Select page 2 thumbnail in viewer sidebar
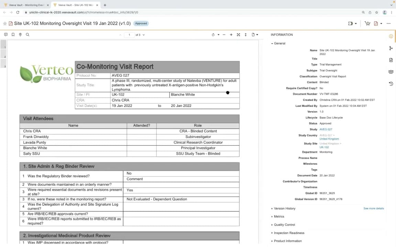This screenshot has width=396, height=247. [x=3, y=54]
